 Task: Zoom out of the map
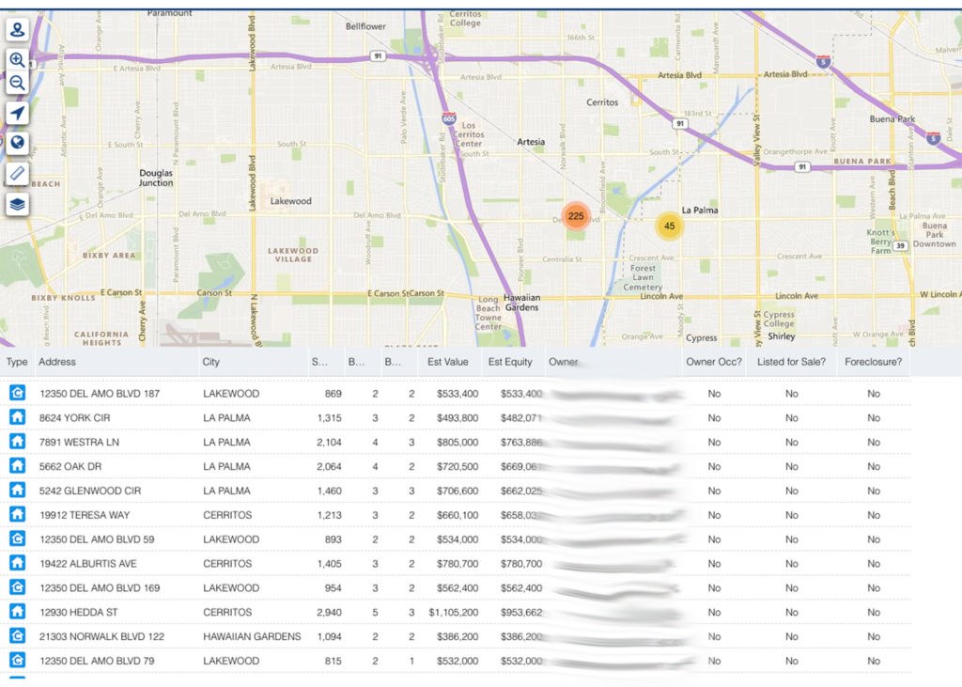point(17,83)
